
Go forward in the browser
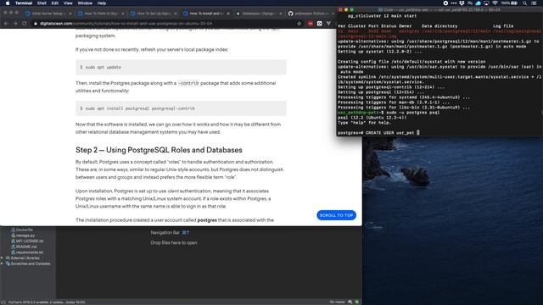coord(15,23)
